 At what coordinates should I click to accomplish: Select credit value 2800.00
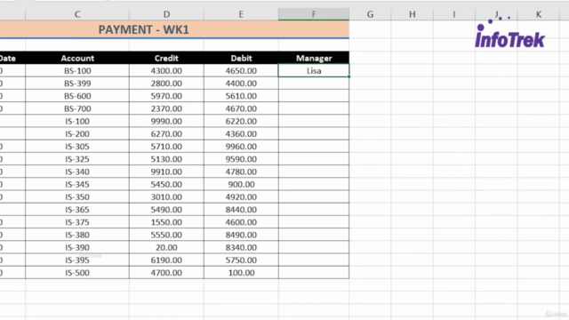coord(166,84)
